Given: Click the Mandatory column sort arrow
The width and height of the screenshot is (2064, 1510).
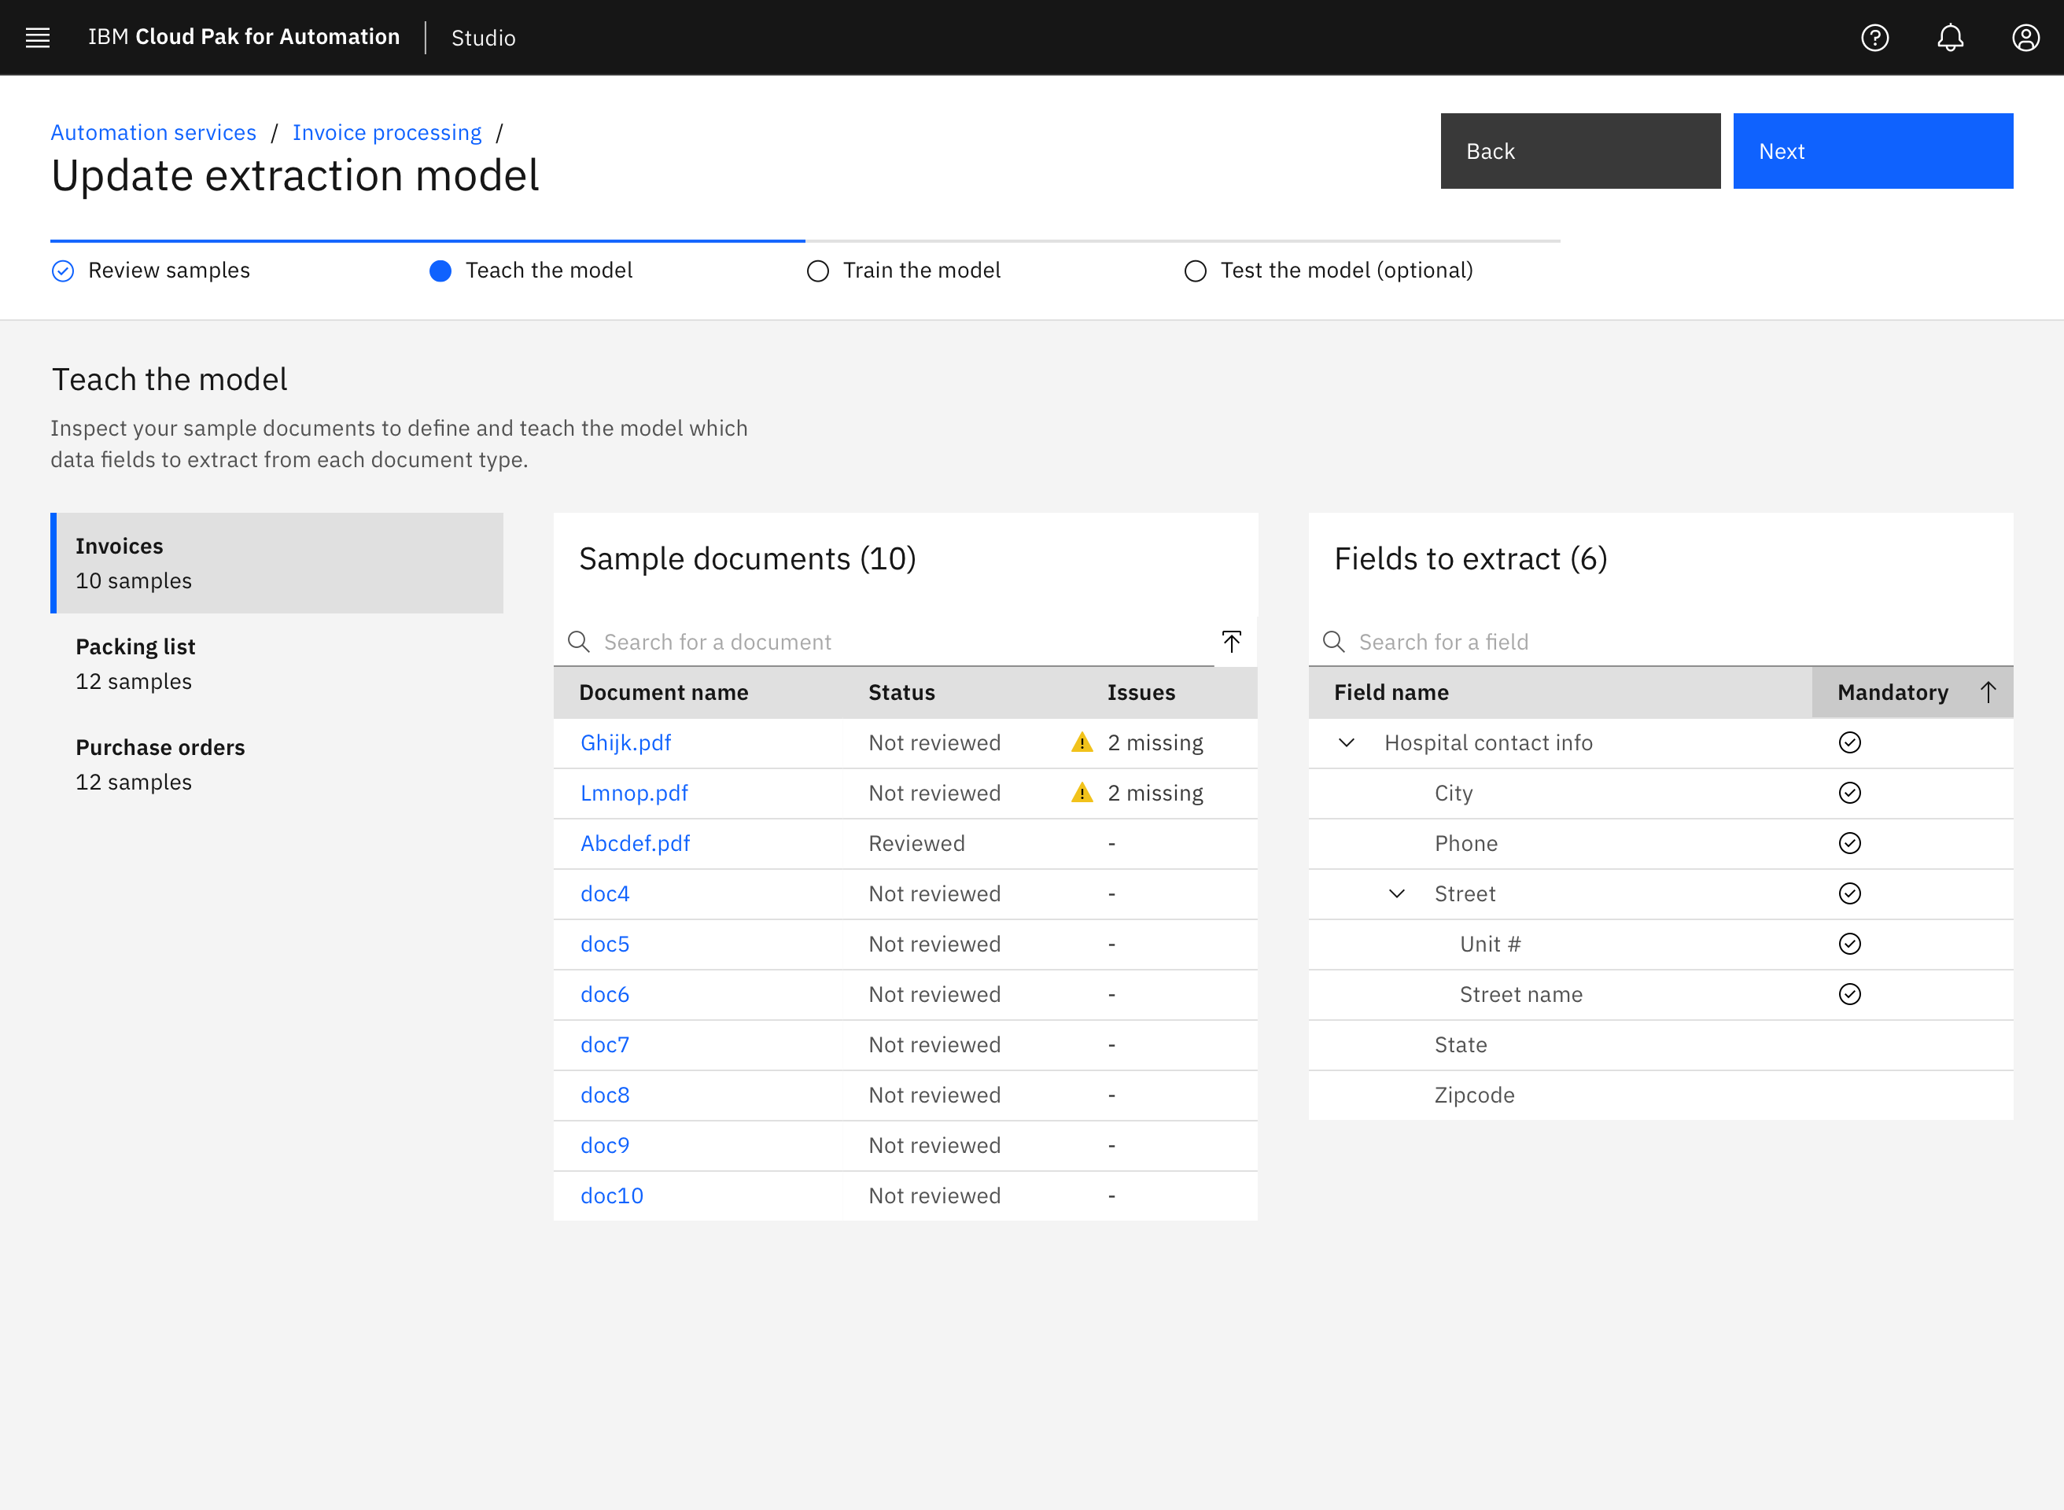Looking at the screenshot, I should [1987, 692].
